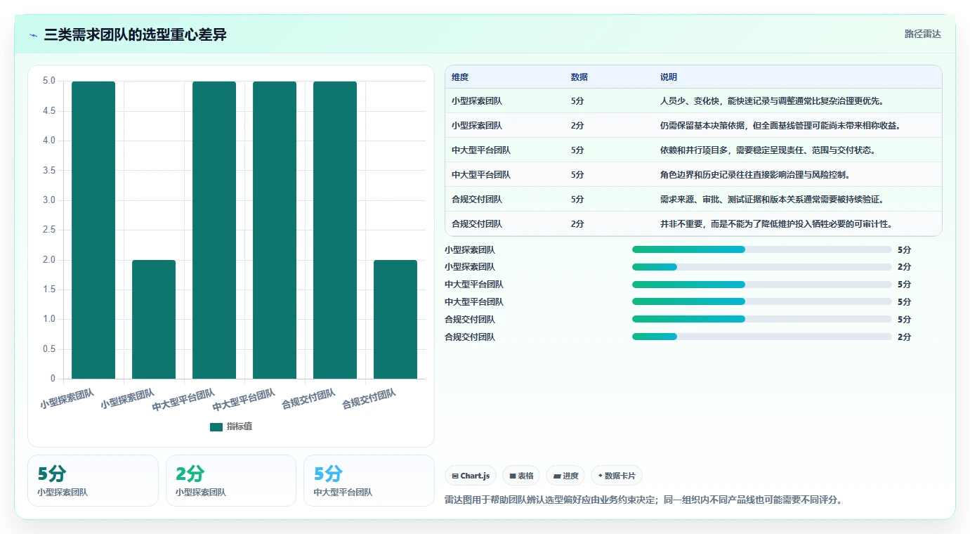This screenshot has width=970, height=534.
Task: Select the row about 仍需保留基本决策依据
Action: click(x=693, y=126)
